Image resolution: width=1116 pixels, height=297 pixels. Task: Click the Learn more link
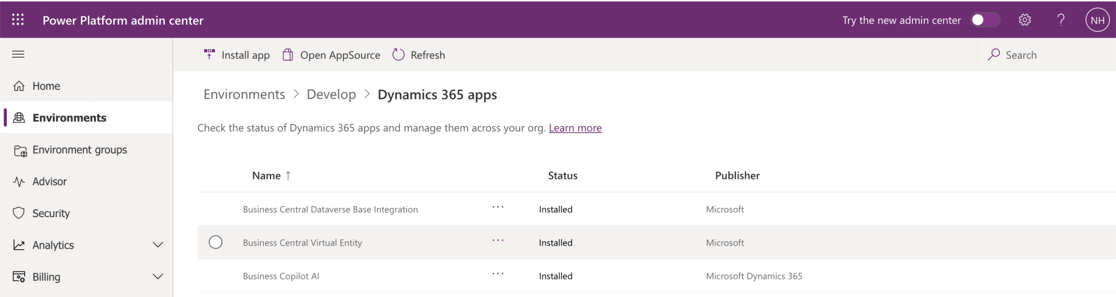pyautogui.click(x=575, y=128)
